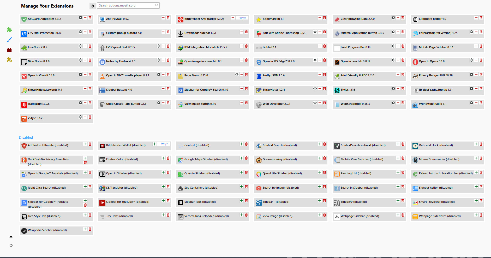Disable the Pretty JSON extension
This screenshot has height=258, width=491.
click(320, 74)
